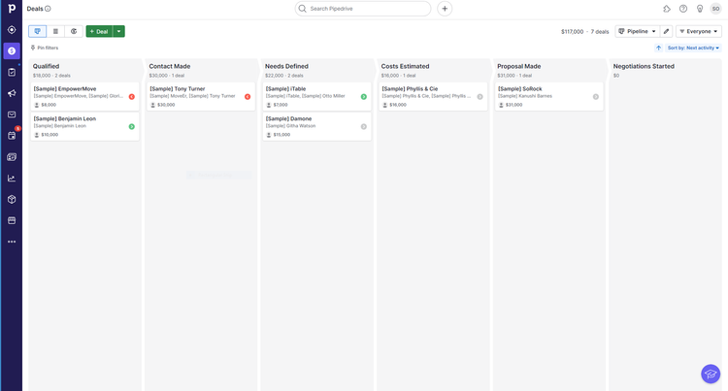Screen dimensions: 728x391
Task: Click grey activity icon on Phyllis & Cie
Action: (480, 96)
